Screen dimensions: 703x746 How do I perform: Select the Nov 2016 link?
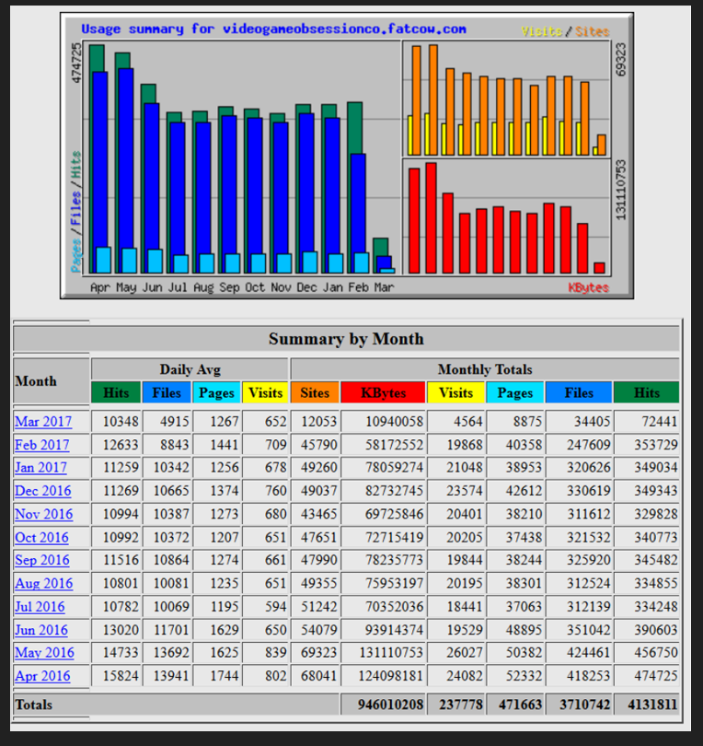pyautogui.click(x=42, y=514)
